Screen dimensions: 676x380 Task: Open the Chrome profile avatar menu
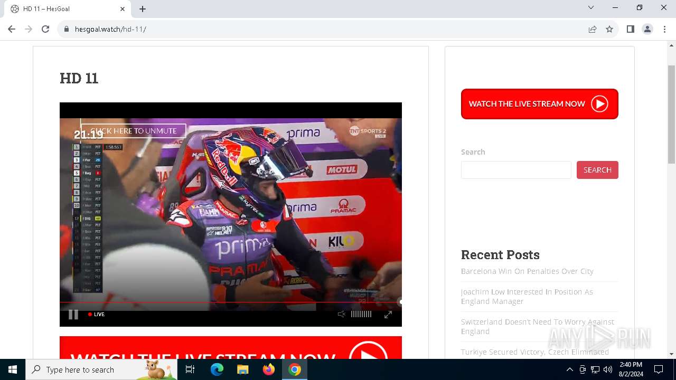[647, 29]
